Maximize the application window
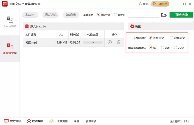Screen dimensions: 194x125 (184, 4)
